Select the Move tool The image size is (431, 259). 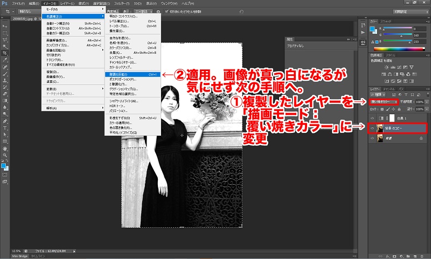5,26
